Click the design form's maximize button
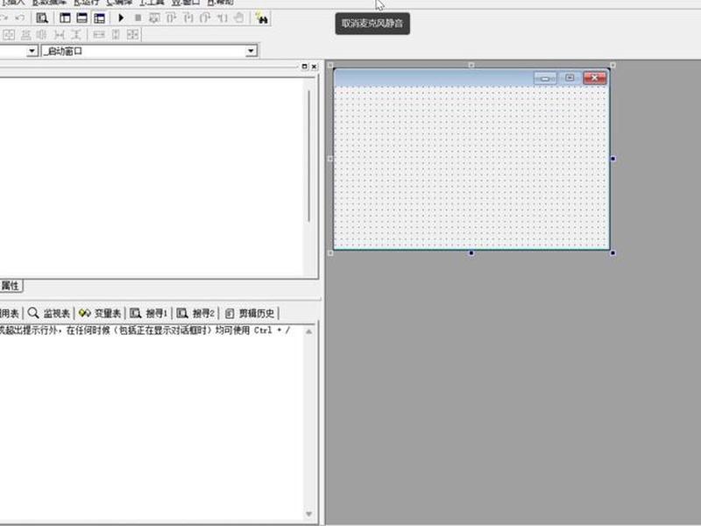 click(x=570, y=78)
